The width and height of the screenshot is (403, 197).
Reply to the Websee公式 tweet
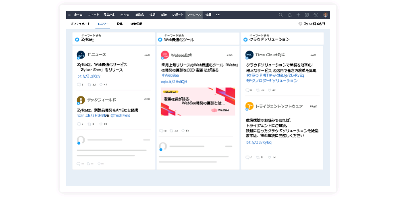(x=161, y=131)
